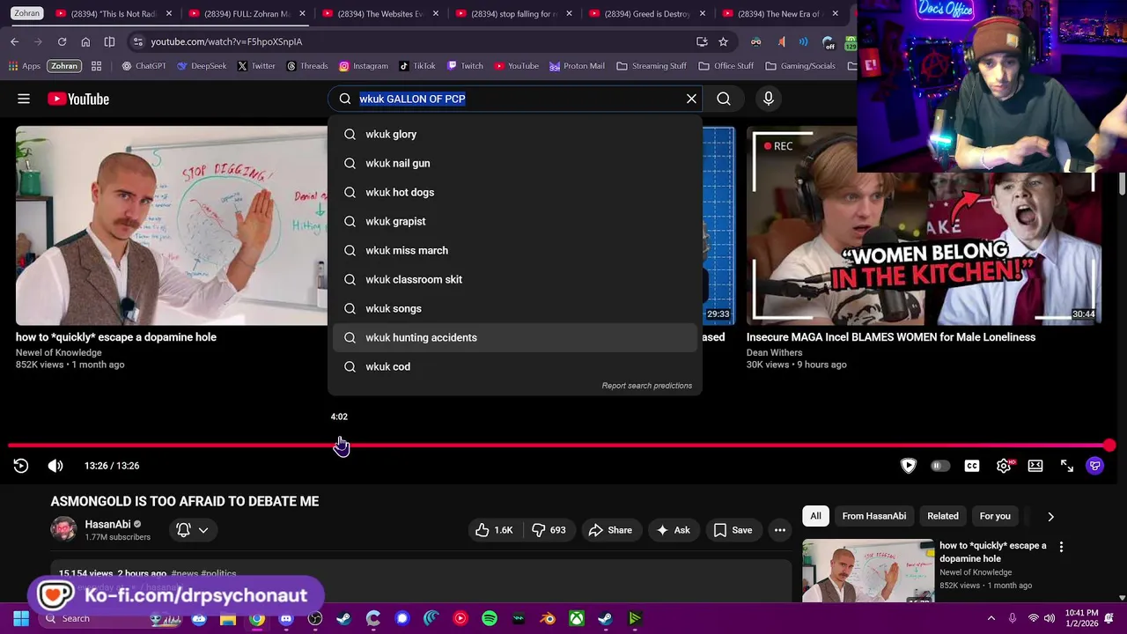
Task: Open the dopamine hole sidebar video thumbnail
Action: [x=868, y=571]
